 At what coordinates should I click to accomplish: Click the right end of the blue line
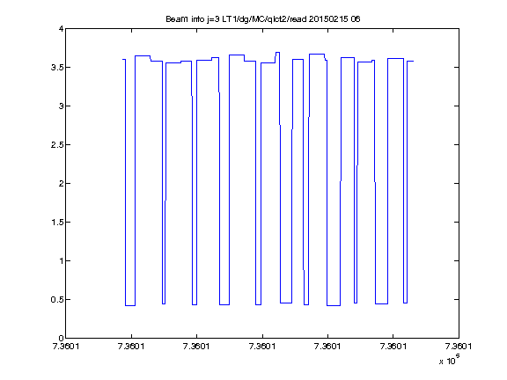tap(413, 61)
